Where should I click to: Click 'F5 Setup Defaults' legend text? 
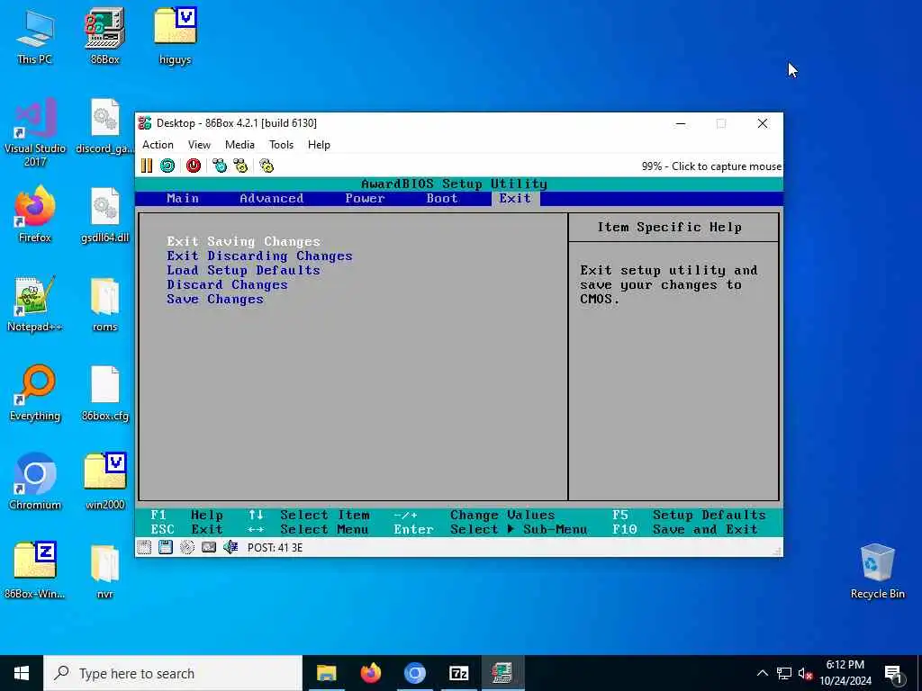[689, 516]
